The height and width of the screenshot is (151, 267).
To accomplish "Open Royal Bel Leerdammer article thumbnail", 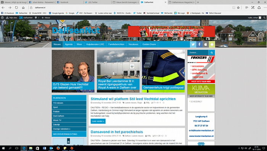I will coord(118,71).
